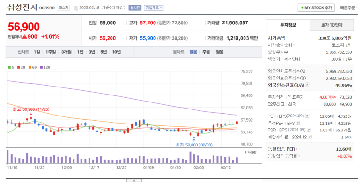Click help icon beside PER EPS(2024.09)

point(307,116)
